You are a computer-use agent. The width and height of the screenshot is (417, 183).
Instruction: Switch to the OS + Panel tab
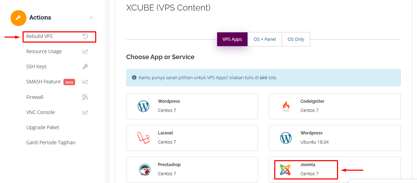[x=265, y=39]
